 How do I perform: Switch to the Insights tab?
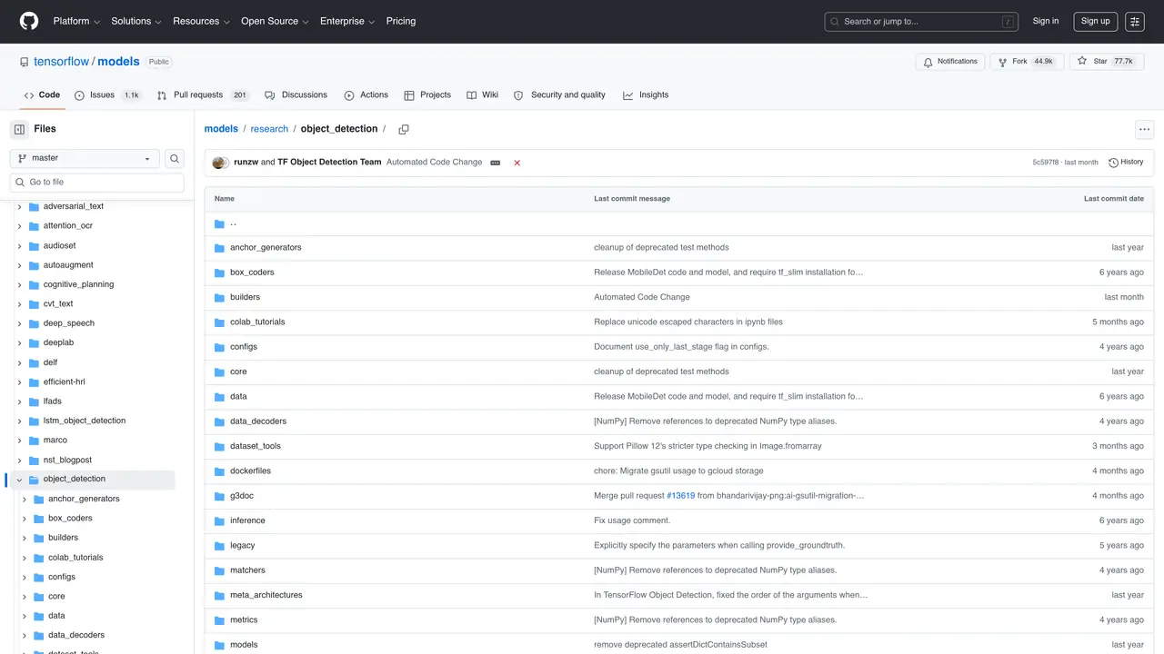point(646,95)
